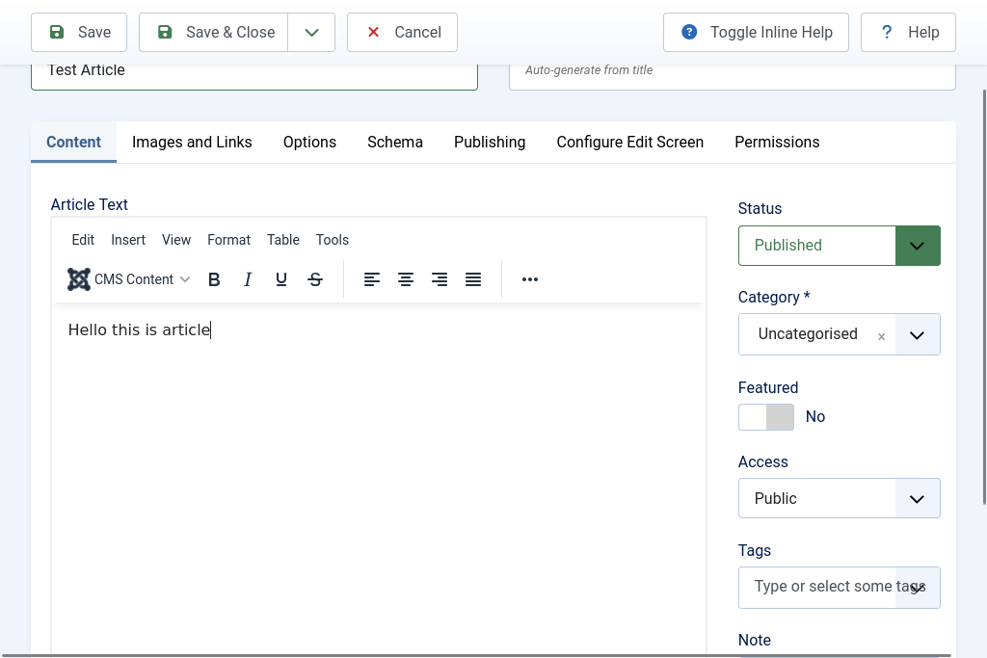Expand Save & Close options arrow
This screenshot has height=658, width=987.
click(x=311, y=33)
